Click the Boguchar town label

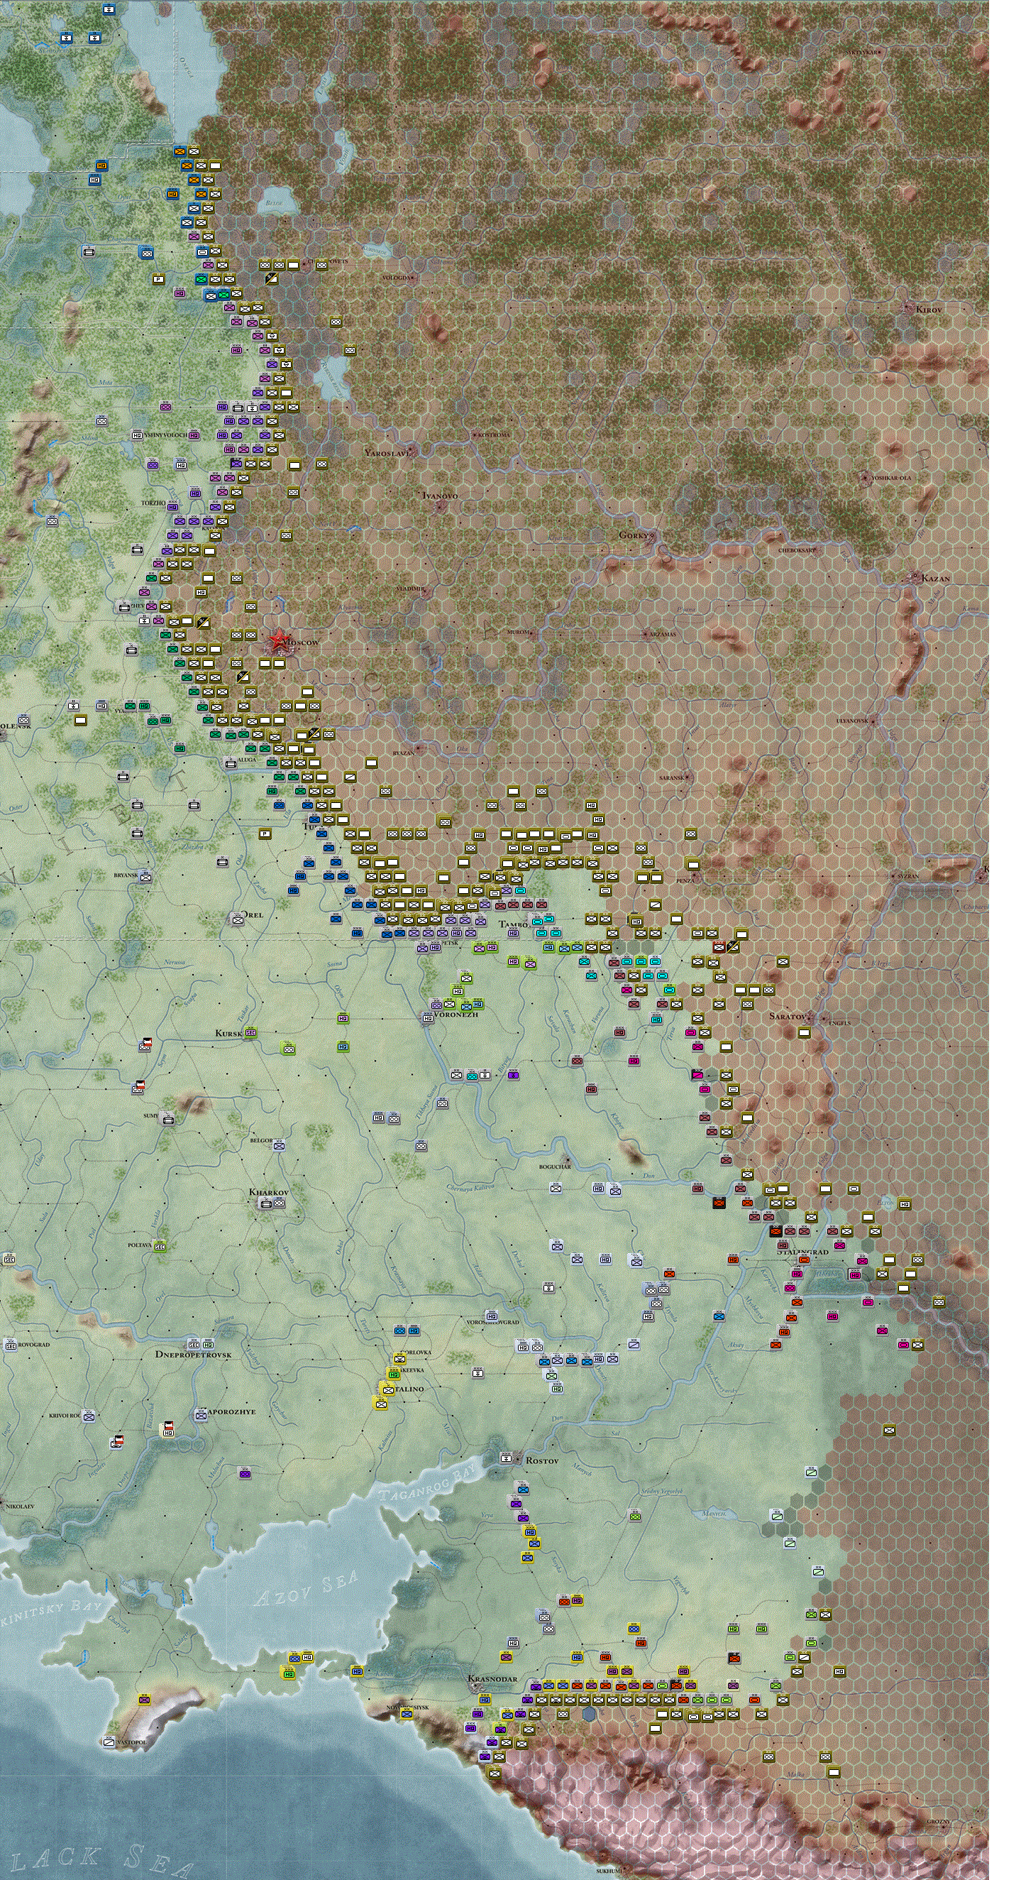555,1166
